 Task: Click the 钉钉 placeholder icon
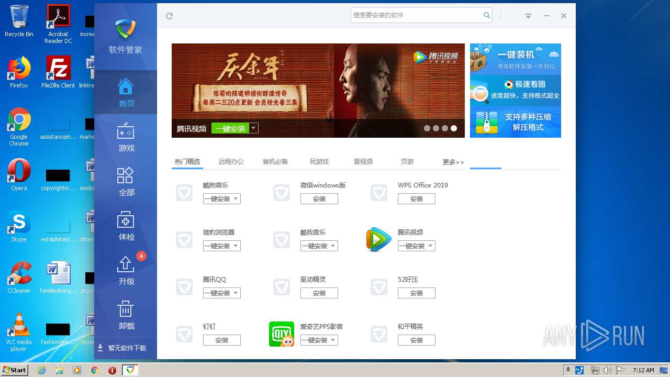184,334
